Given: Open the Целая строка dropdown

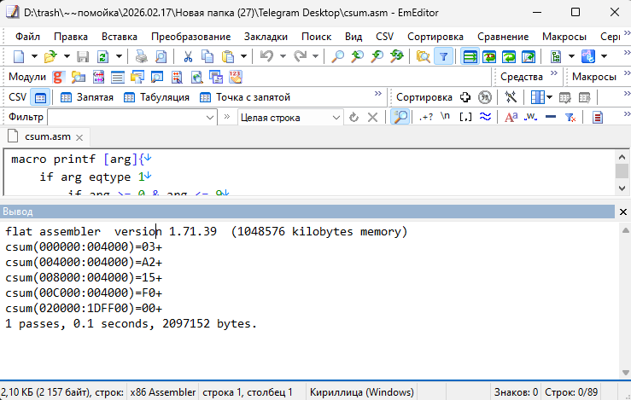Looking at the screenshot, I should pyautogui.click(x=289, y=118).
